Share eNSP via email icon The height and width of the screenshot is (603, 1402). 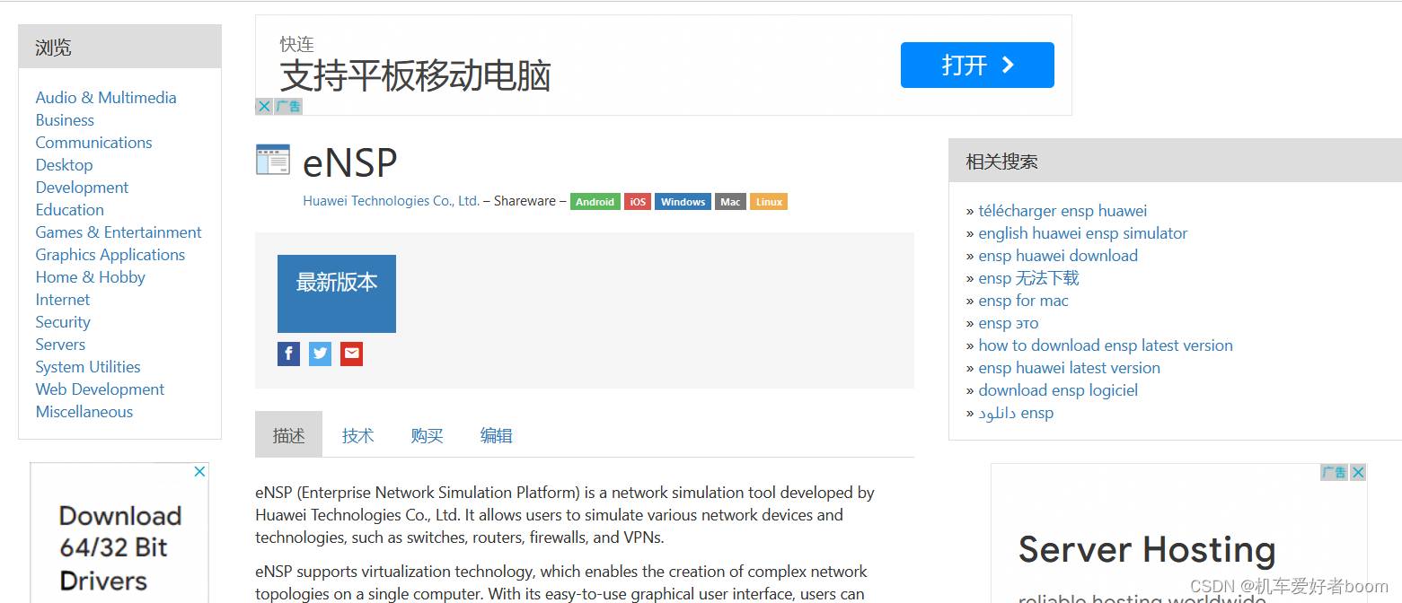[x=351, y=354]
